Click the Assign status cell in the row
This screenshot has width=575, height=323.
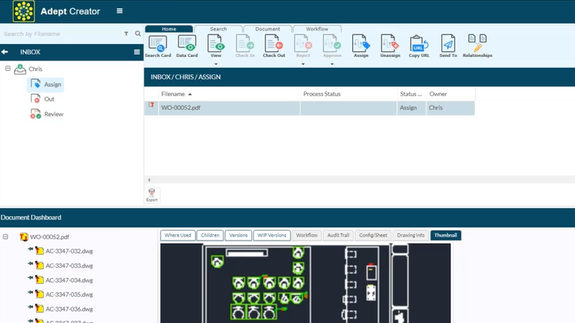pyautogui.click(x=411, y=108)
